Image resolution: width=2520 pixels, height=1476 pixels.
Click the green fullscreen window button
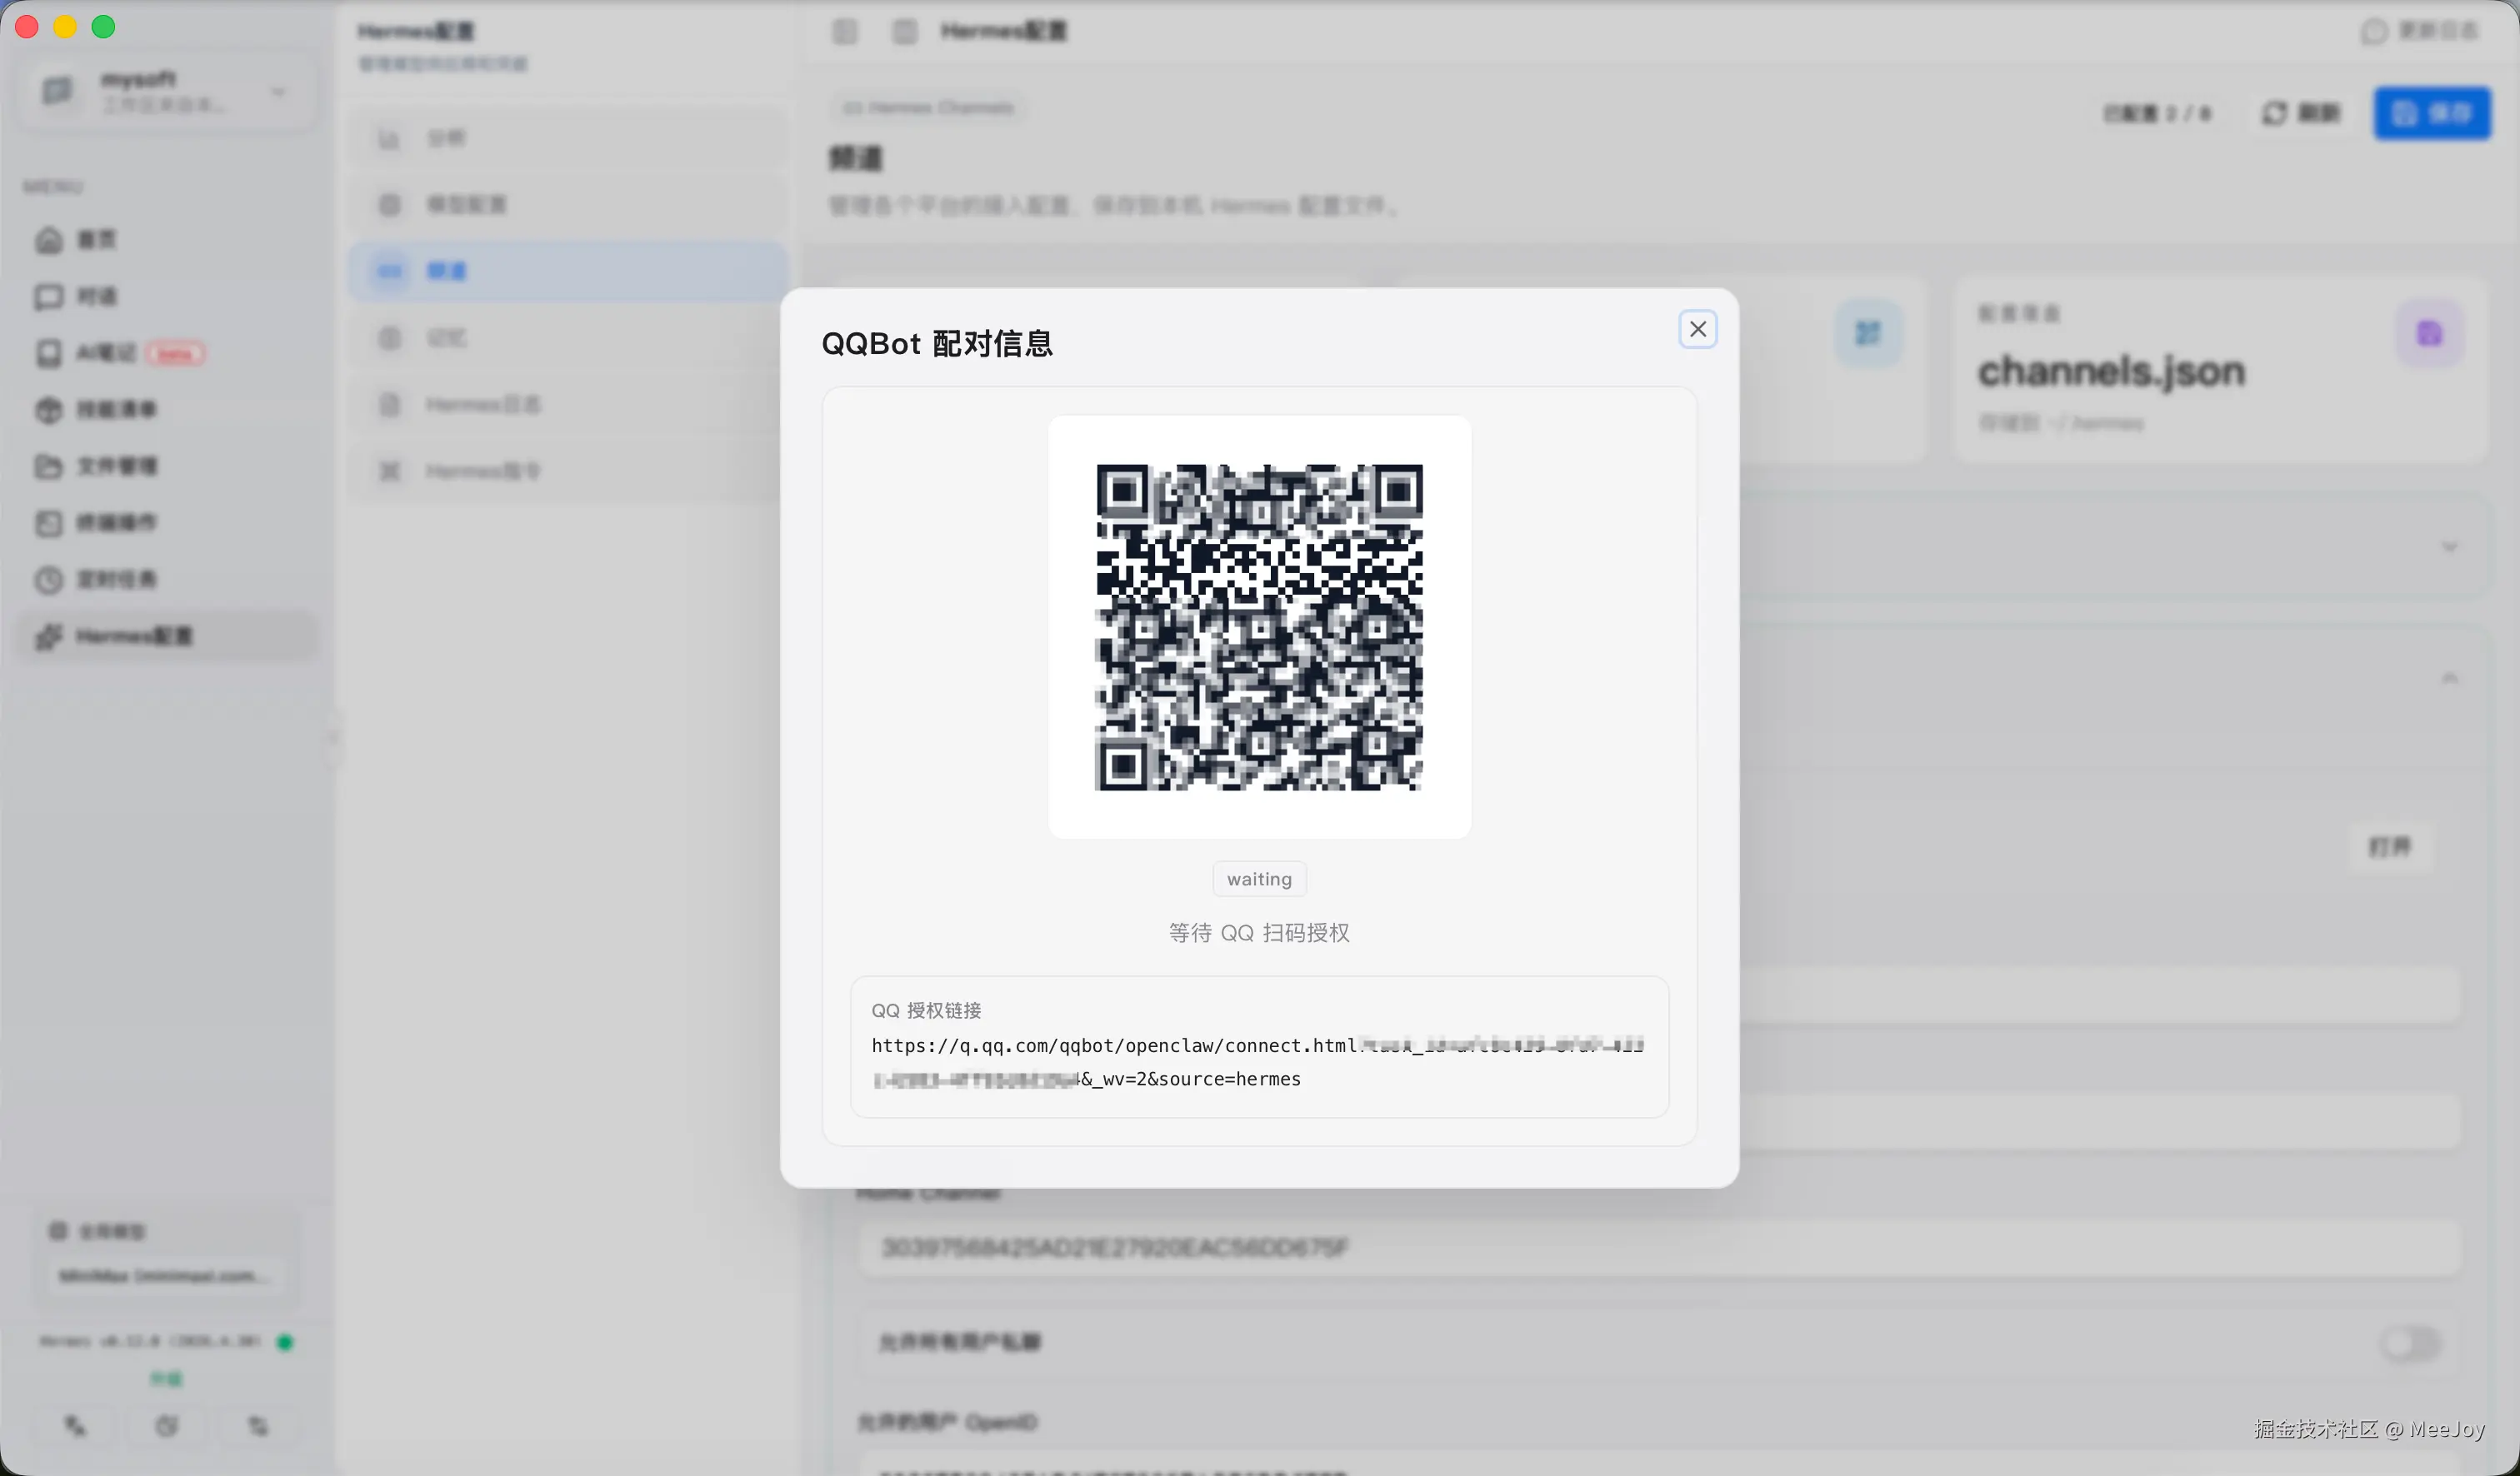pyautogui.click(x=104, y=27)
